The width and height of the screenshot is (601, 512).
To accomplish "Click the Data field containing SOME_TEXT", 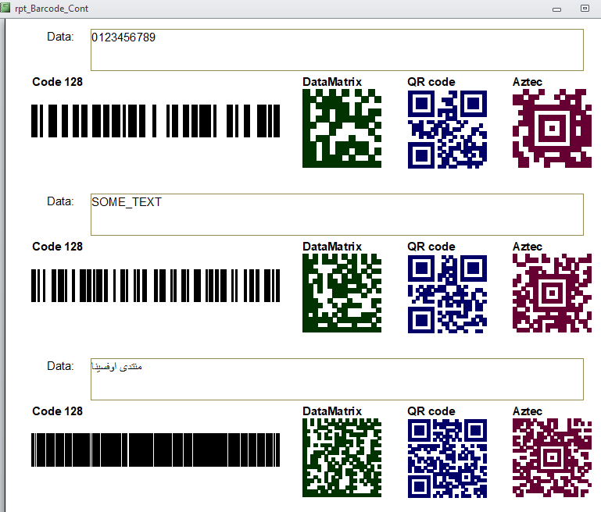I will [337, 215].
